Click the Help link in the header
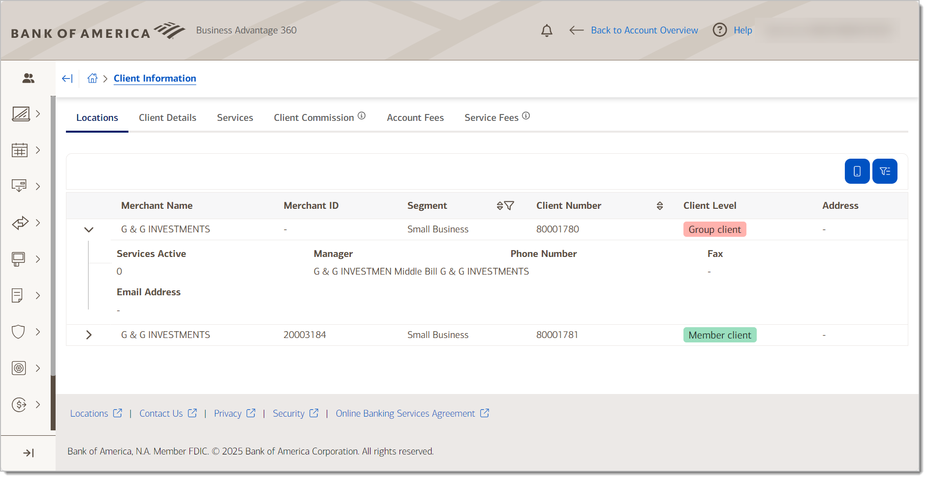927x479 pixels. (x=742, y=30)
